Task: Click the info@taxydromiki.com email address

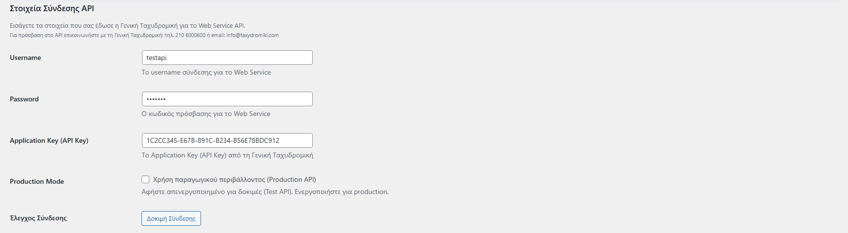Action: coord(252,35)
